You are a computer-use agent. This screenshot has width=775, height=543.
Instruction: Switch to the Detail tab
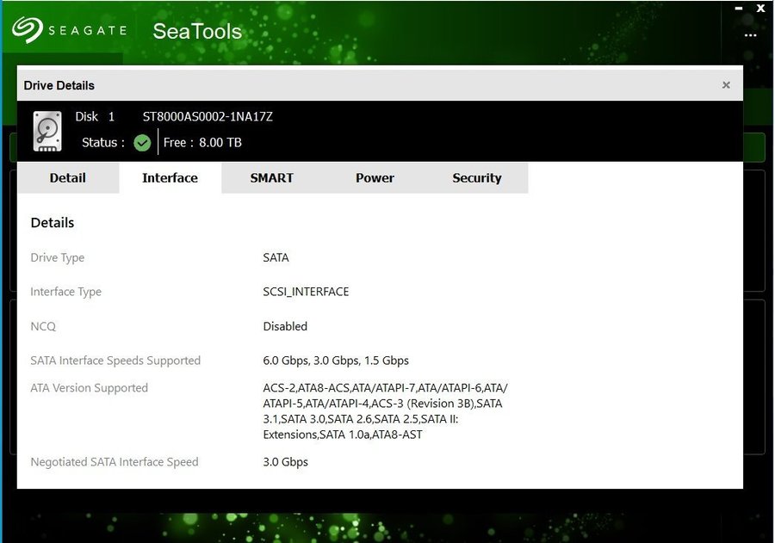pos(67,178)
